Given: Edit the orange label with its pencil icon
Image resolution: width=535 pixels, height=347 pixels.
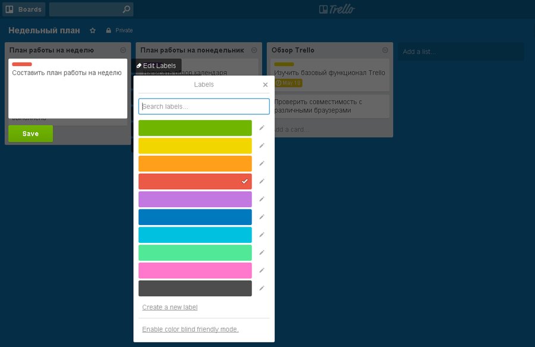Looking at the screenshot, I should 262,163.
